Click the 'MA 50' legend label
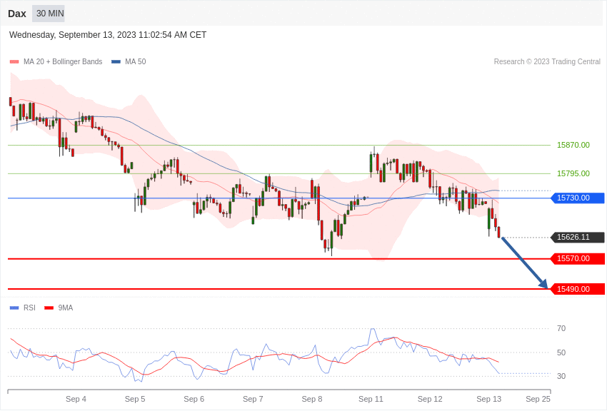The image size is (607, 411). 136,61
